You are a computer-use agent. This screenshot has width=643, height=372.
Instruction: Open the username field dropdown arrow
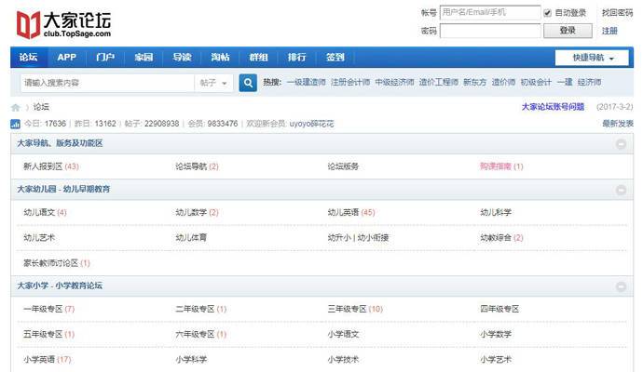coord(535,13)
